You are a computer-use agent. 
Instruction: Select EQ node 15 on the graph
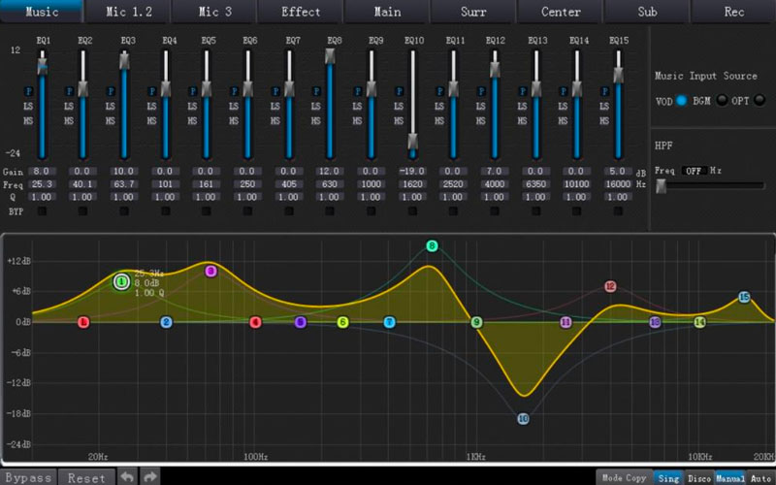(x=744, y=298)
